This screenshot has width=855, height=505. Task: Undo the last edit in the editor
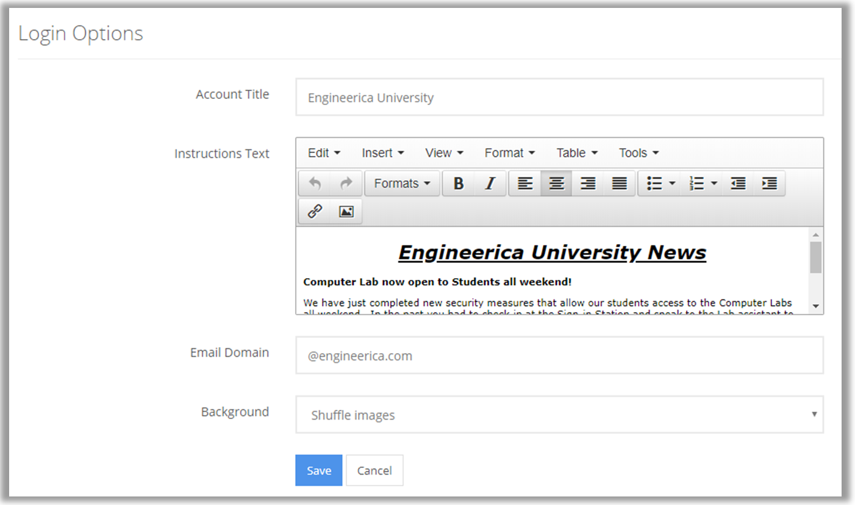pos(315,183)
